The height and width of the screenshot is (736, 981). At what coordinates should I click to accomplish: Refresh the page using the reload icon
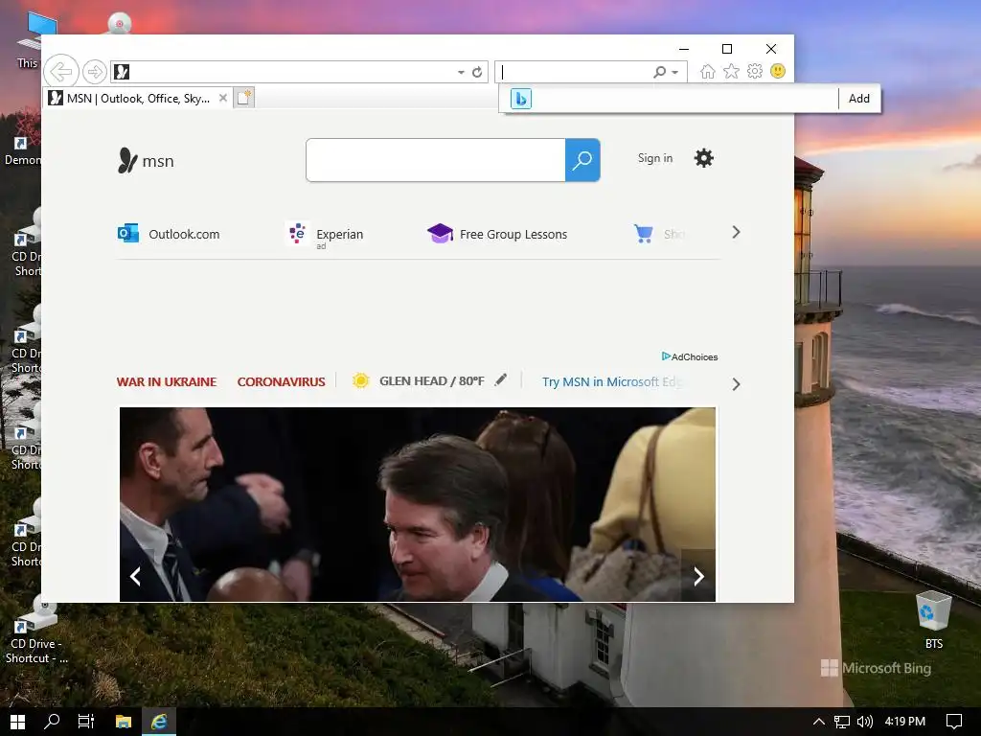477,72
